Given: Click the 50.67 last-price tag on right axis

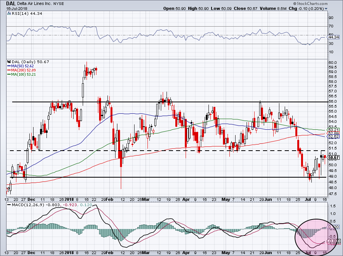Looking at the screenshot, I should [x=334, y=157].
